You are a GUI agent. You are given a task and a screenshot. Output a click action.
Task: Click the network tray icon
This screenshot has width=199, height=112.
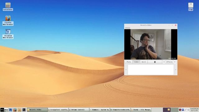click(x=185, y=110)
